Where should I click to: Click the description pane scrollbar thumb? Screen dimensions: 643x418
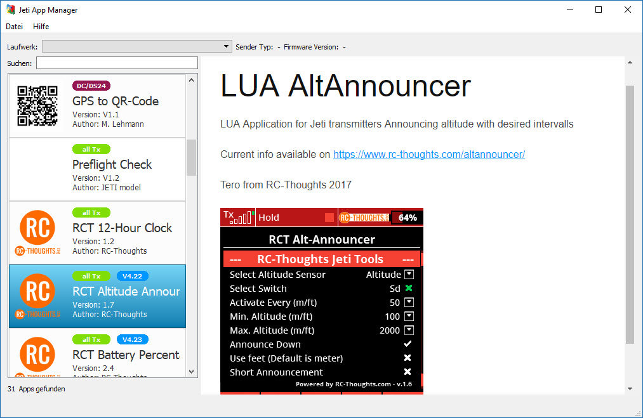coord(630,215)
